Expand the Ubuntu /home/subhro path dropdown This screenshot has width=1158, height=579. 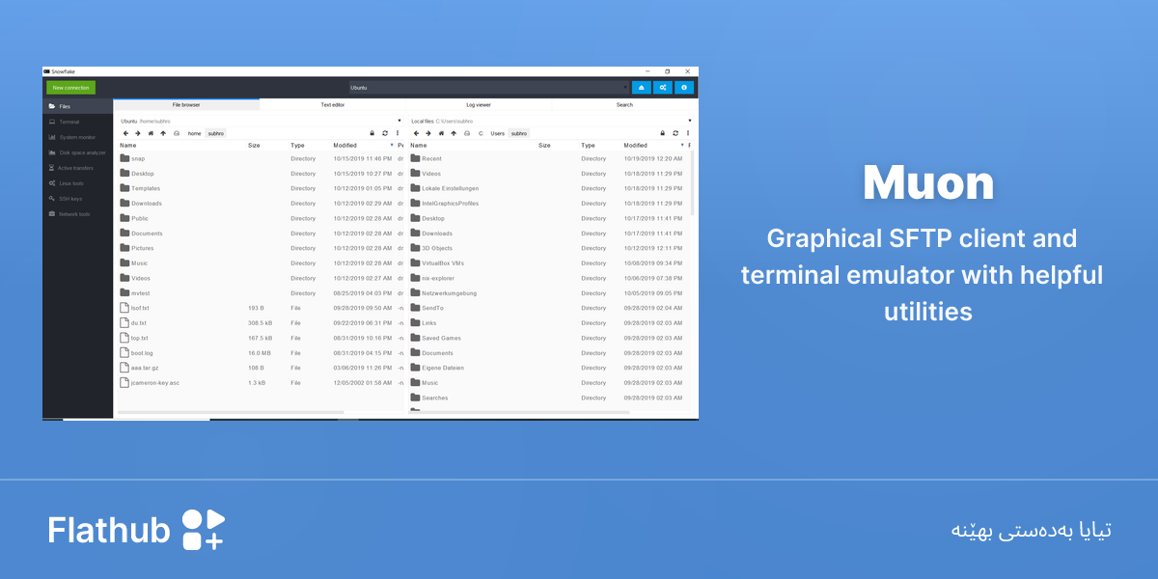pyautogui.click(x=399, y=121)
